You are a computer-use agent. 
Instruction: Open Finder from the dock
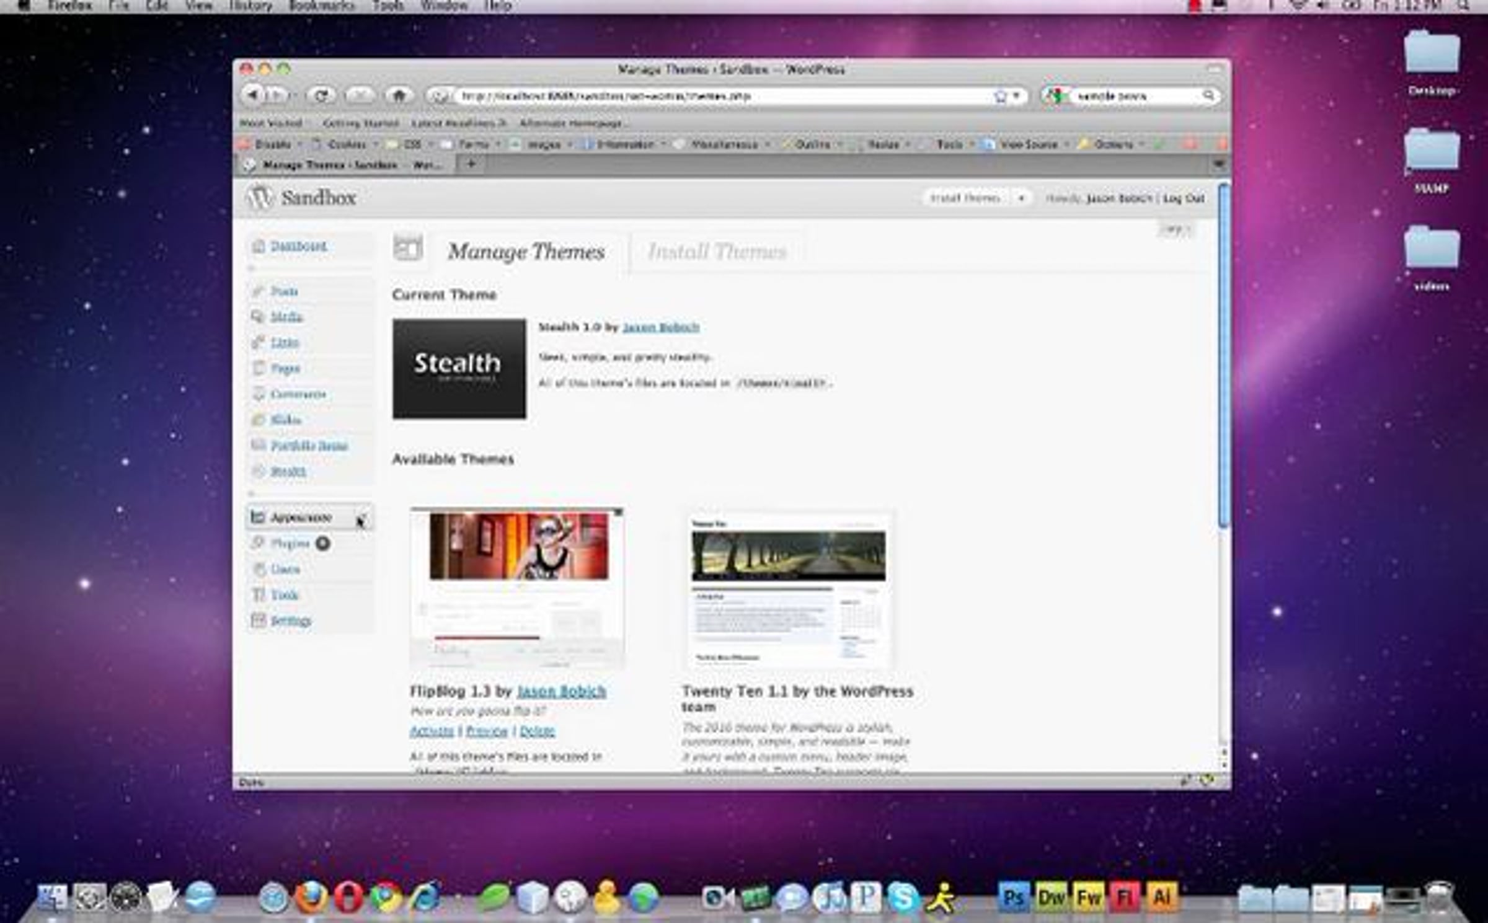pyautogui.click(x=53, y=897)
